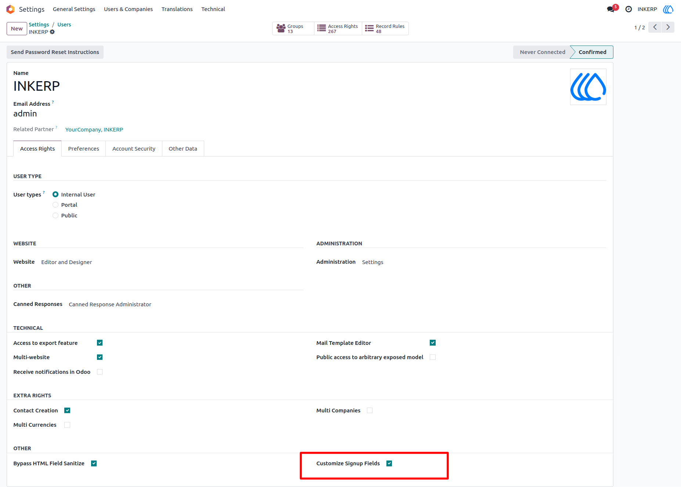Viewport: 681px width, 487px height.
Task: Select Portal user type
Action: (55, 205)
